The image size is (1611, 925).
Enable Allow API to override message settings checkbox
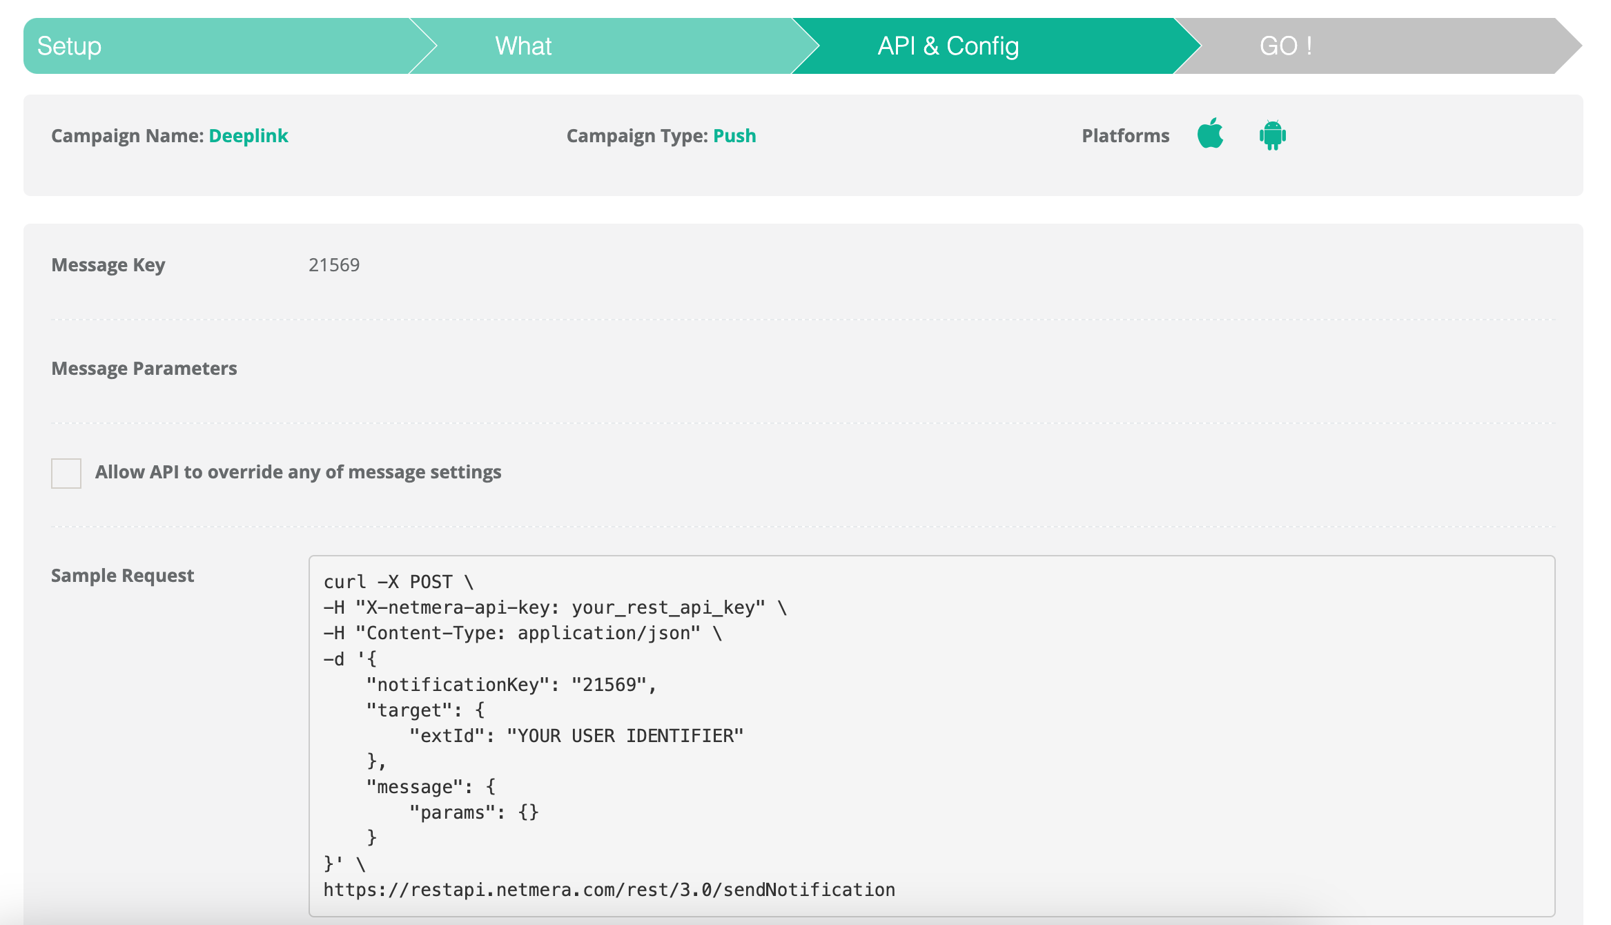click(x=66, y=474)
